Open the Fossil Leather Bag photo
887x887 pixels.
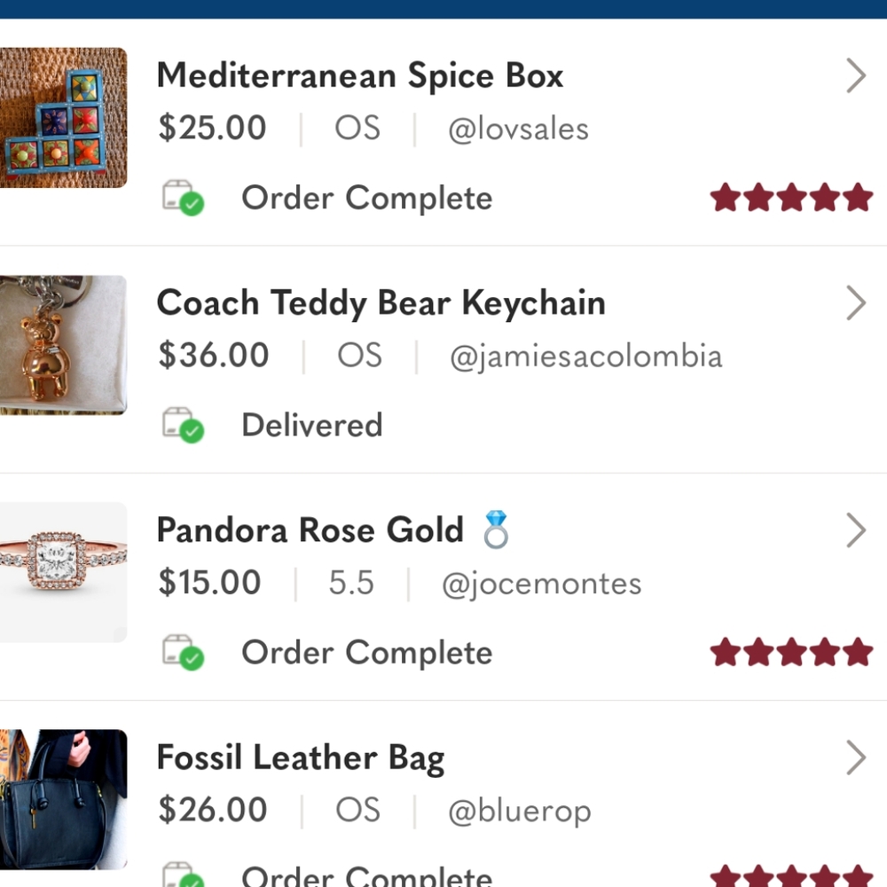click(x=63, y=798)
